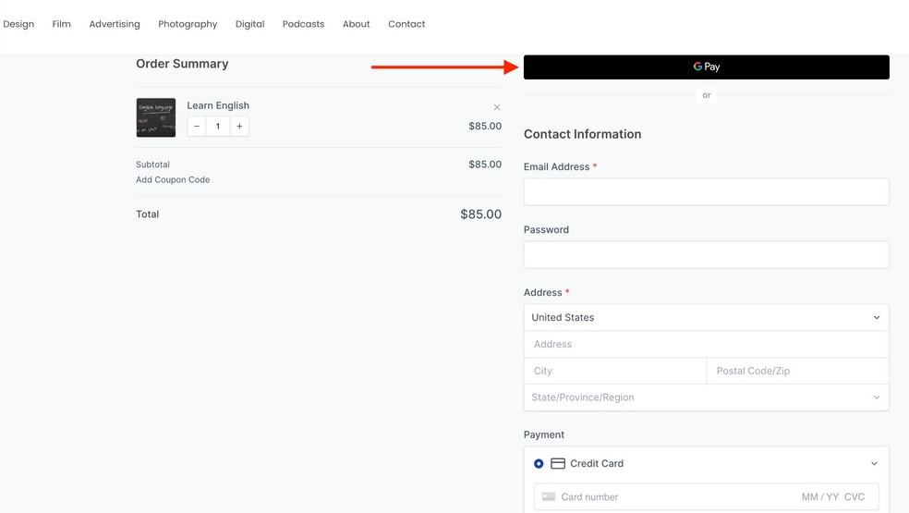Navigate to the Contact page
909x513 pixels.
[406, 24]
